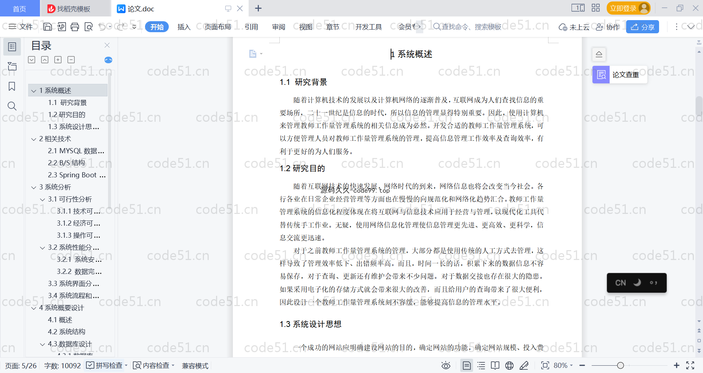This screenshot has width=703, height=373.
Task: Switch to page layout view icon
Action: tap(466, 365)
